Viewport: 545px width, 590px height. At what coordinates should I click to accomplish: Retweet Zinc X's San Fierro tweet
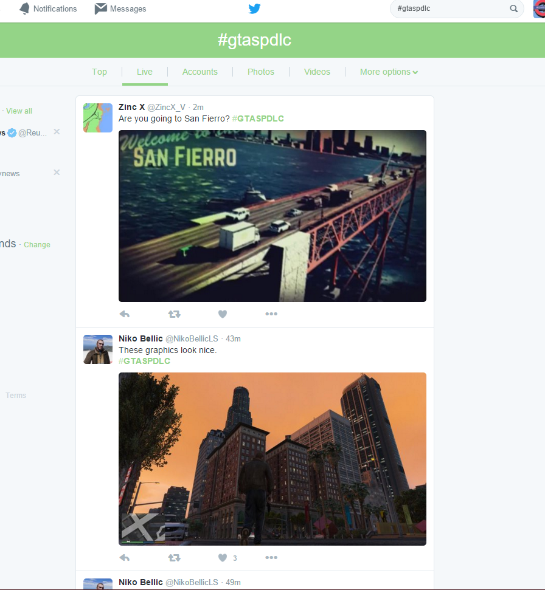pos(175,314)
